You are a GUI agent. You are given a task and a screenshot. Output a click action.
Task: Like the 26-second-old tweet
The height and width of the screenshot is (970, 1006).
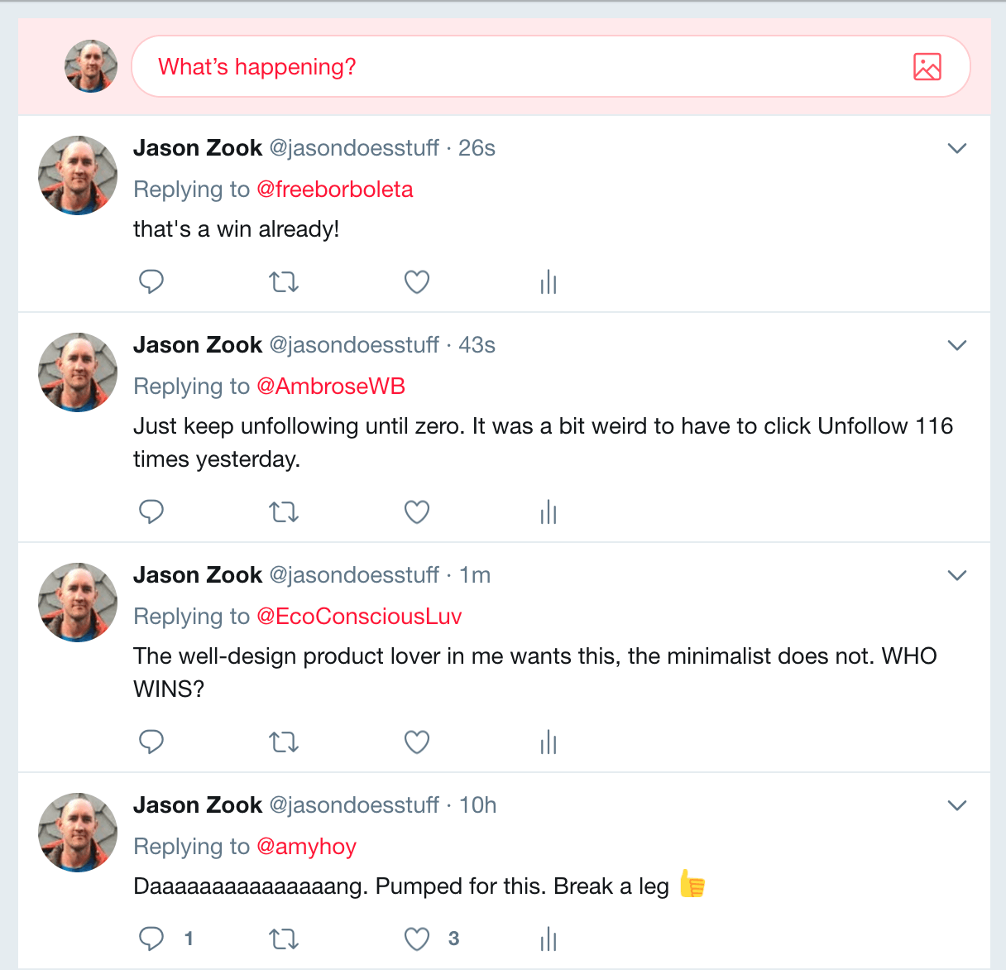pos(416,281)
